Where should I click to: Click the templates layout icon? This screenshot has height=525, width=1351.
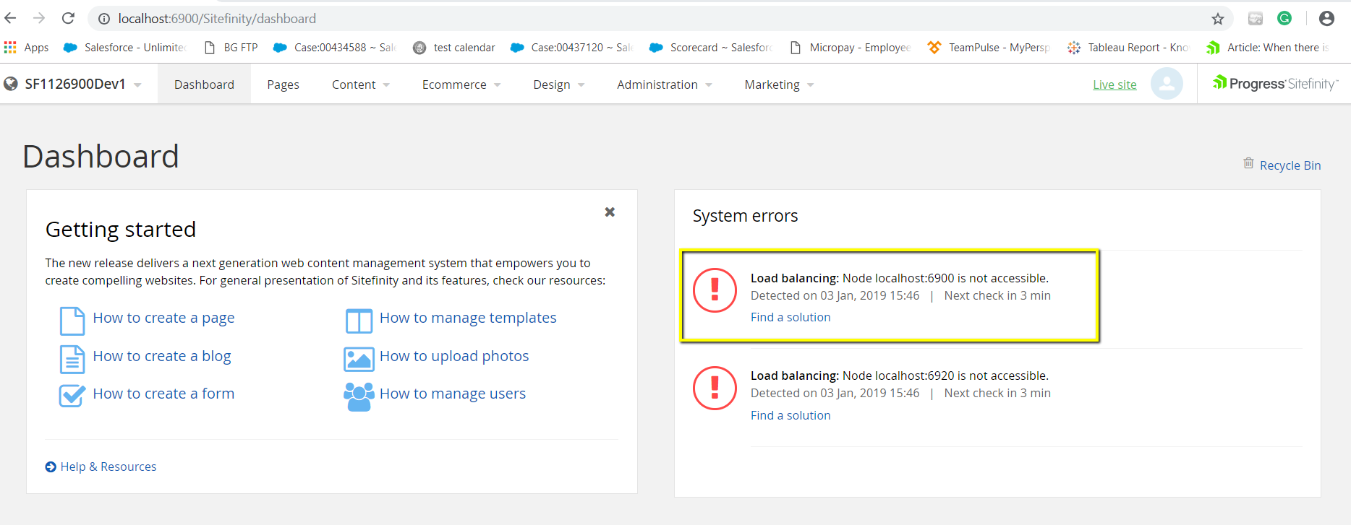point(359,321)
